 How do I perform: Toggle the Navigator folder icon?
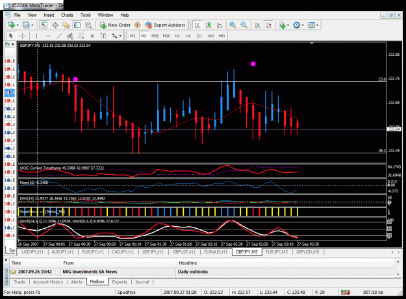[x=66, y=25]
